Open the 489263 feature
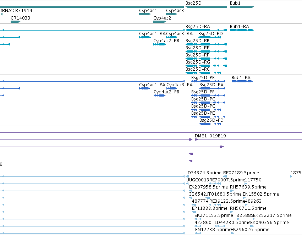 246,205
